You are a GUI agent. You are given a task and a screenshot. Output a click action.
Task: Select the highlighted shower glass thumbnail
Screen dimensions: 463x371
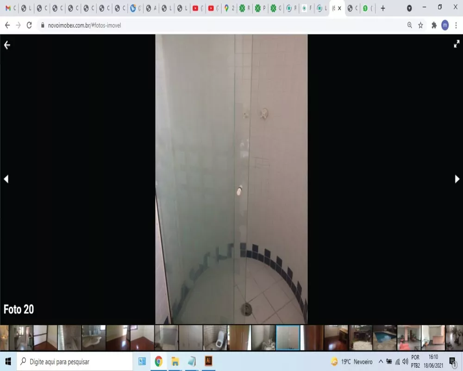288,338
